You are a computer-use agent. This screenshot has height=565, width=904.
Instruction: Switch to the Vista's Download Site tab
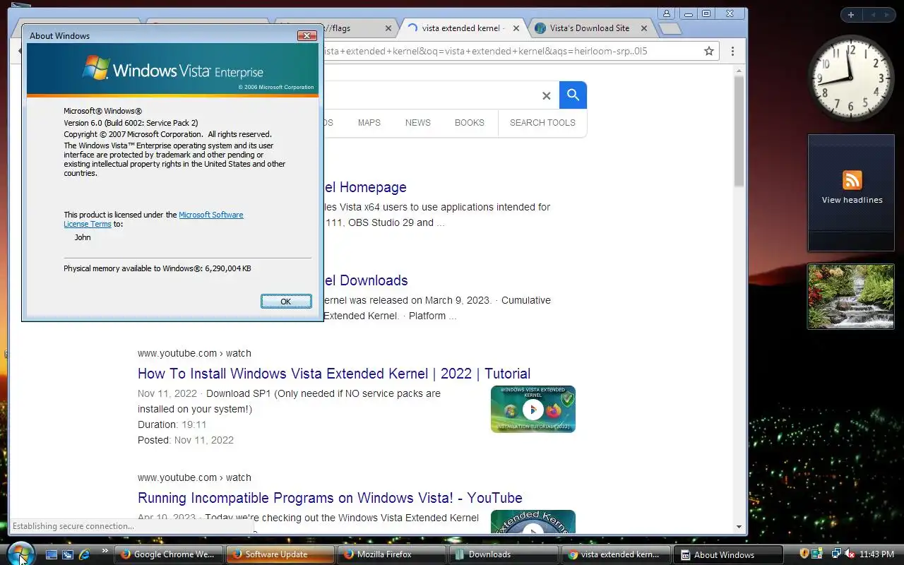[x=589, y=28]
